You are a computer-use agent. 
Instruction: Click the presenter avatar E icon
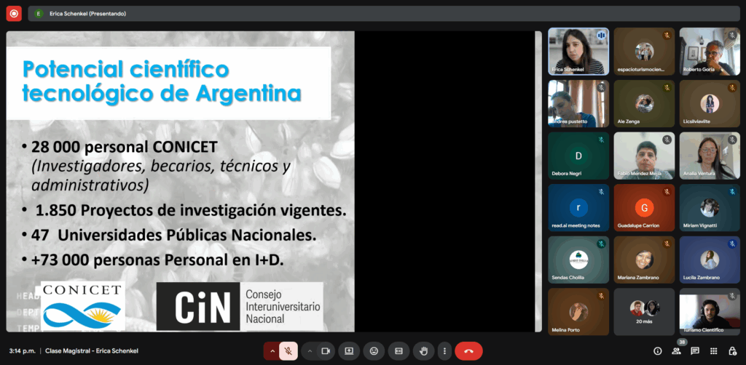coord(39,14)
